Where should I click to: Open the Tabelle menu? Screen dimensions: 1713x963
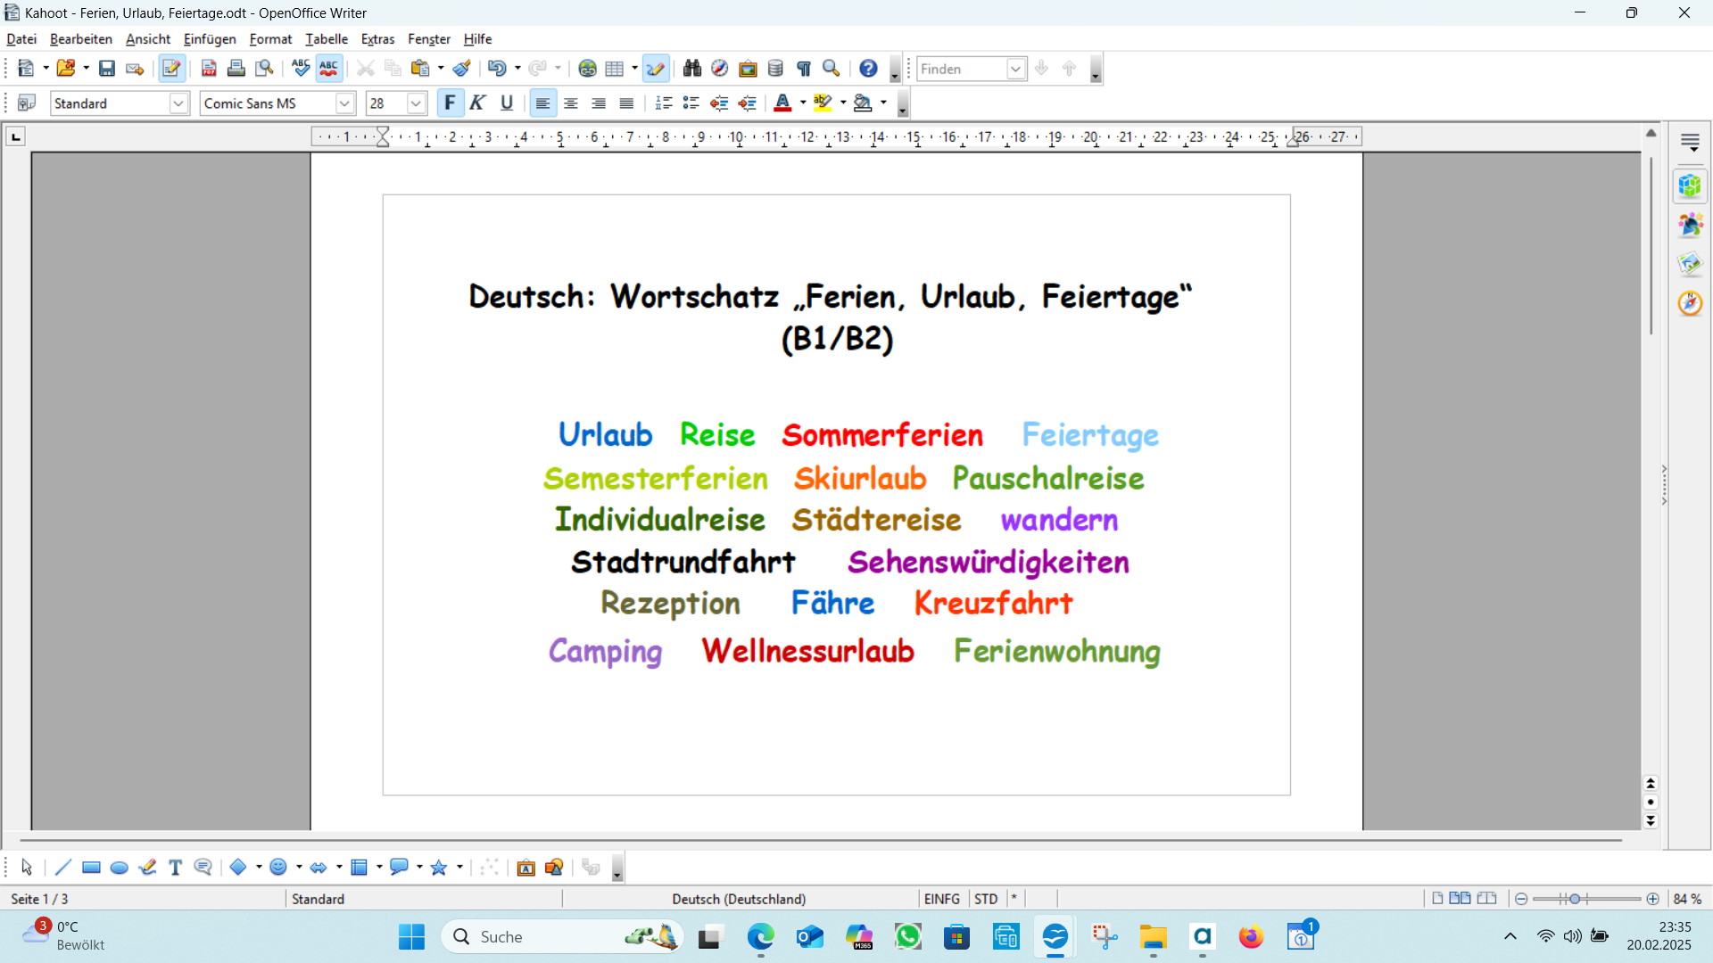tap(327, 38)
